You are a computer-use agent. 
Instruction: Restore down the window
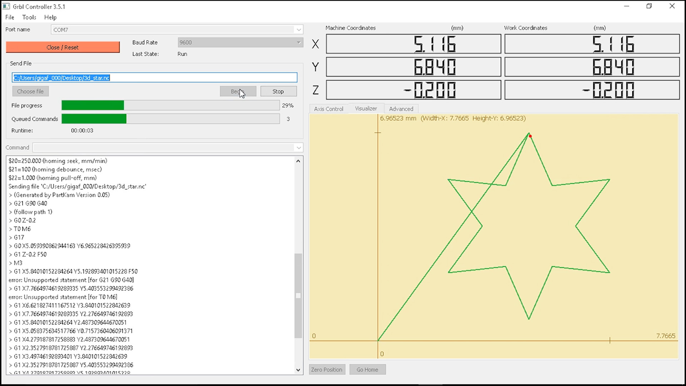click(649, 6)
